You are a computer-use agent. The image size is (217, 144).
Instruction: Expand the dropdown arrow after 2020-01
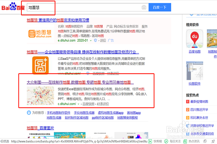[x=91, y=41]
